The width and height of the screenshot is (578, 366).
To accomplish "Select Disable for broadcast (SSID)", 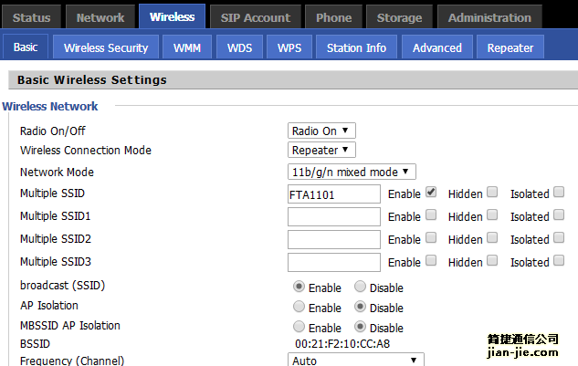I will [360, 287].
